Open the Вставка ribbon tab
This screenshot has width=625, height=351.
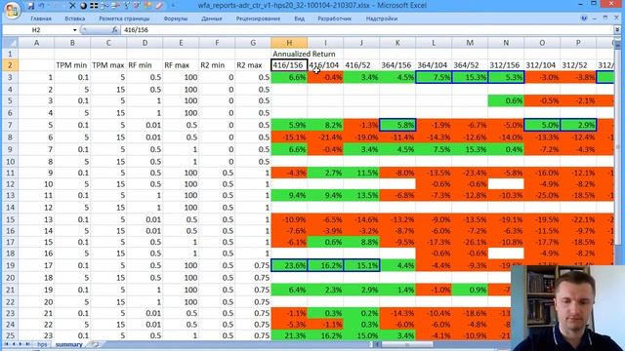click(x=74, y=19)
